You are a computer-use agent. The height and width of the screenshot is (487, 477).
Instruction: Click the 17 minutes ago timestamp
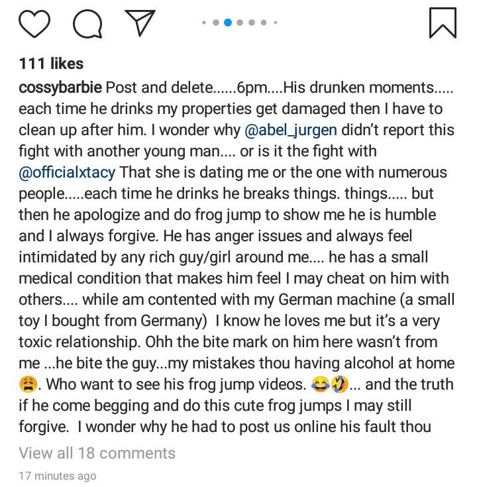coord(57,476)
